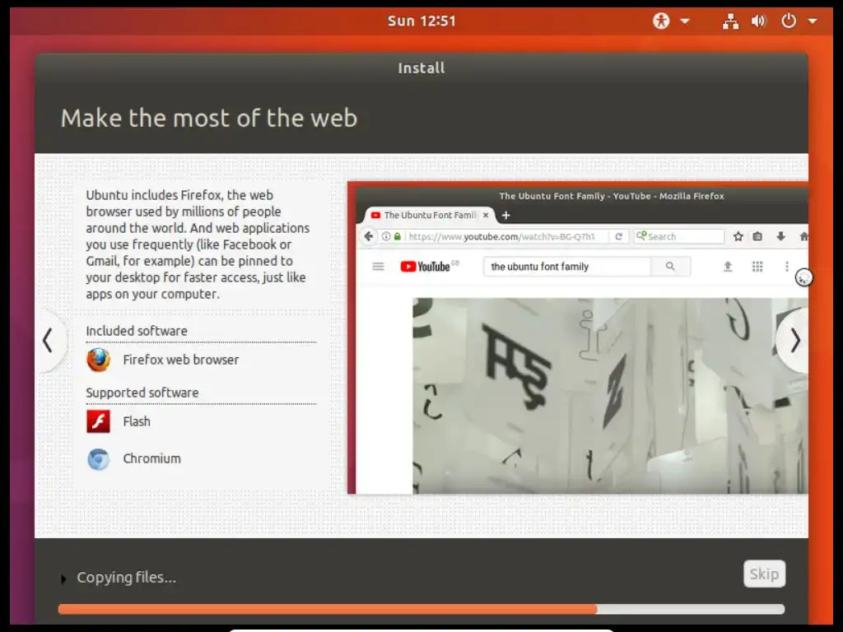843x632 pixels.
Task: Click the Copying files status text
Action: [x=126, y=577]
